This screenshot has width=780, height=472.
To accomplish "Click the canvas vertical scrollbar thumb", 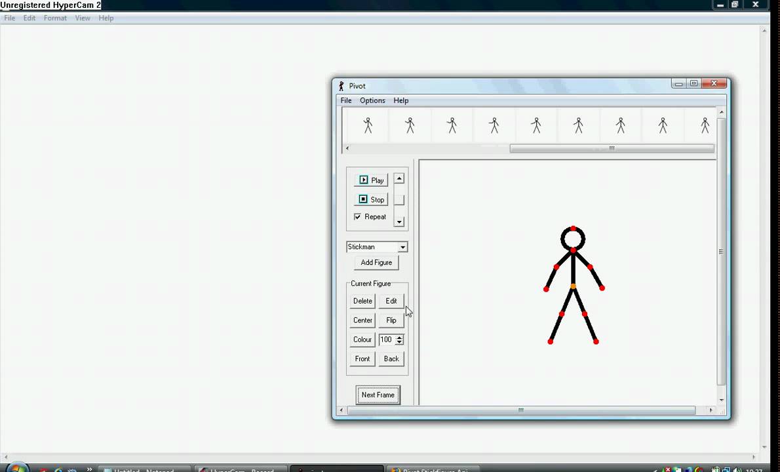I will pyautogui.click(x=721, y=252).
